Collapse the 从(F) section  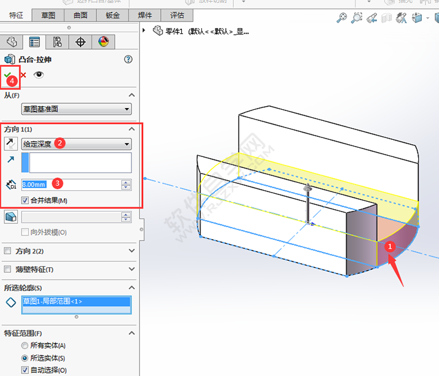131,95
